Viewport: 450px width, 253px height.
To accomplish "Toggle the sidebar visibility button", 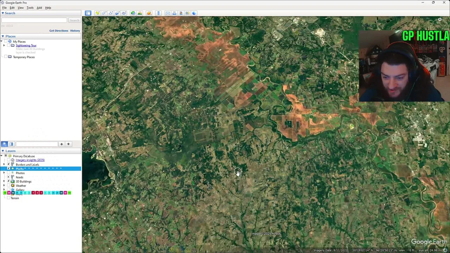I will [88, 13].
